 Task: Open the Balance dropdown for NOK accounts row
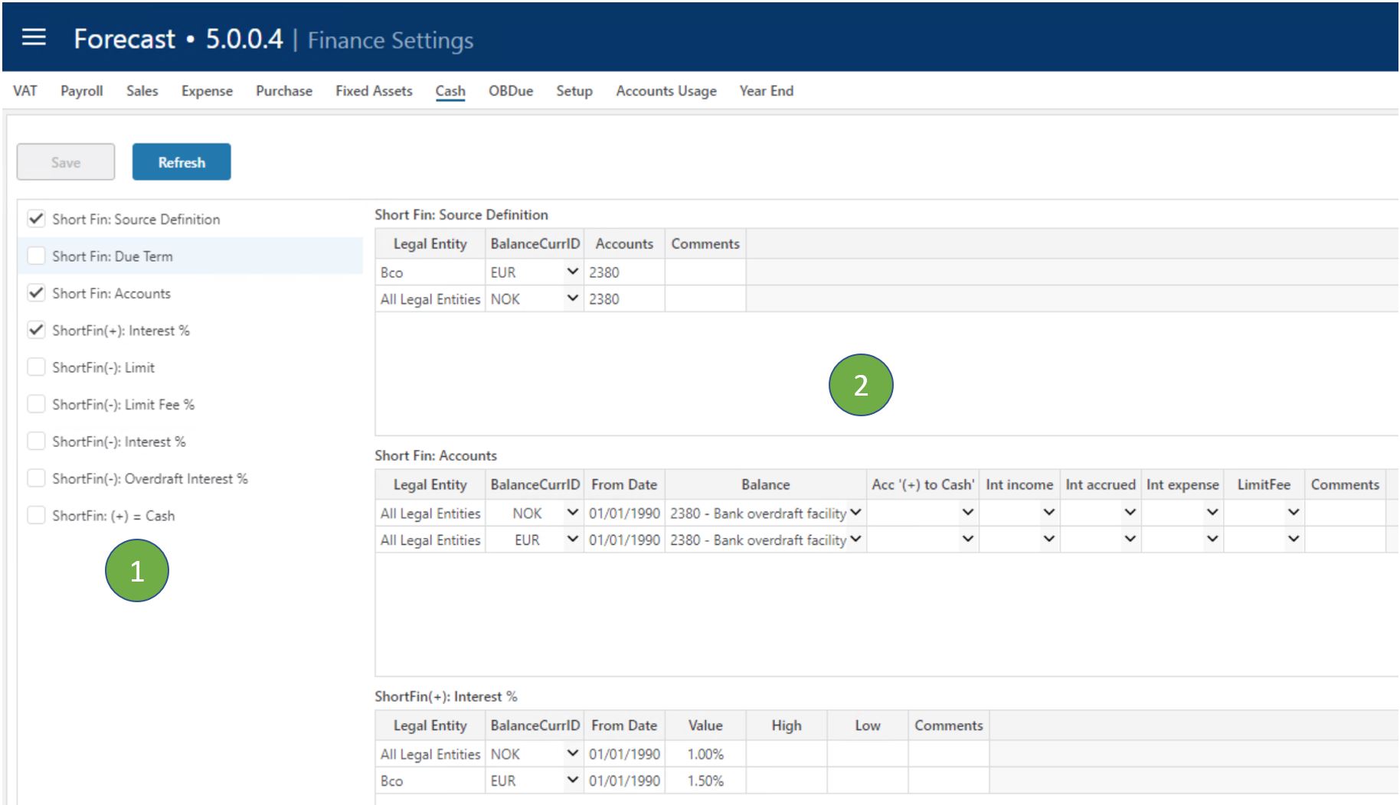[x=857, y=514]
